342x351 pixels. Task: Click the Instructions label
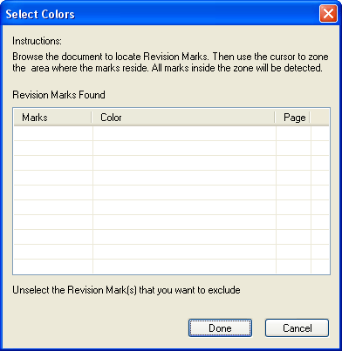click(x=37, y=41)
